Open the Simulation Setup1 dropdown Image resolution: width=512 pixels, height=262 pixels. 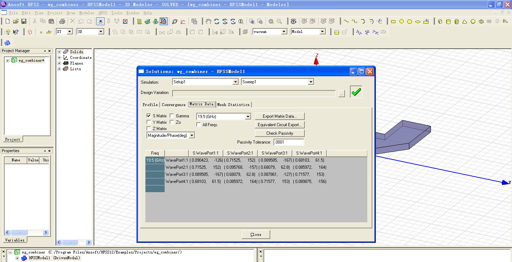click(235, 82)
